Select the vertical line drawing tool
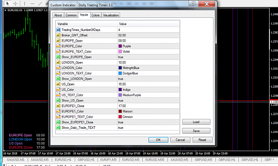The width and height of the screenshot is (278, 166). coord(24,4)
